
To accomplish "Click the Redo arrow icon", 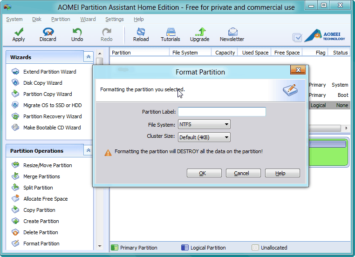I will point(106,32).
